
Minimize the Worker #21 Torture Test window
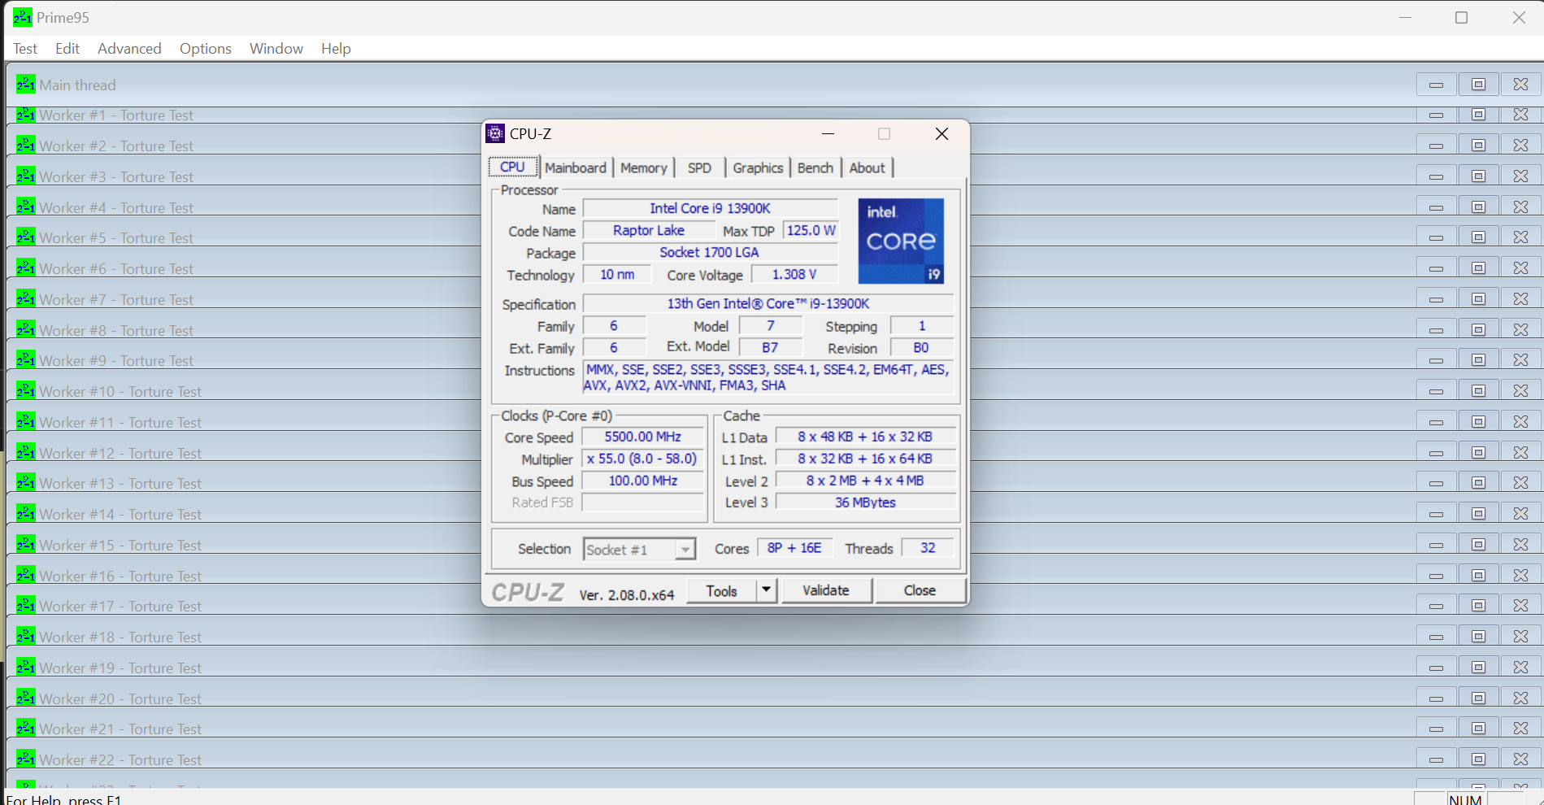(x=1437, y=729)
